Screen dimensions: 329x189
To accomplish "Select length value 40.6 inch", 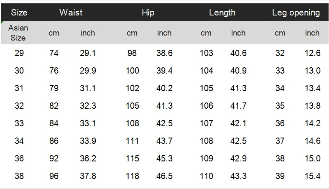I will click(x=238, y=53).
